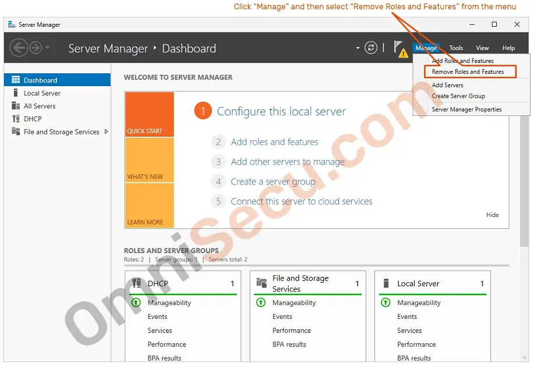
Task: Open BPA results in File and Storage tile
Action: coord(289,344)
